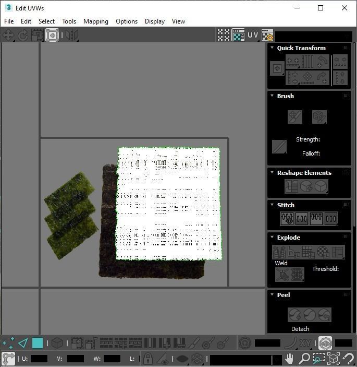Select the Freeform Mode tool
This screenshot has height=367, width=357.
pyautogui.click(x=52, y=35)
